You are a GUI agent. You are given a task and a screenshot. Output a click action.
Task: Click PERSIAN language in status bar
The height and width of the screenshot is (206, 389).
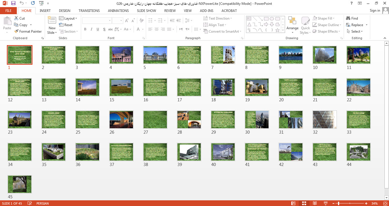pos(42,203)
